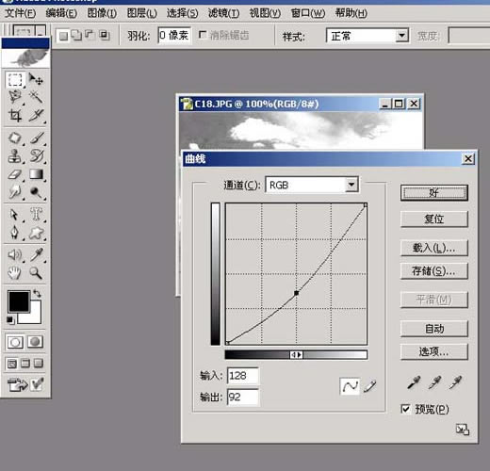Click the 复位 reset button

434,219
